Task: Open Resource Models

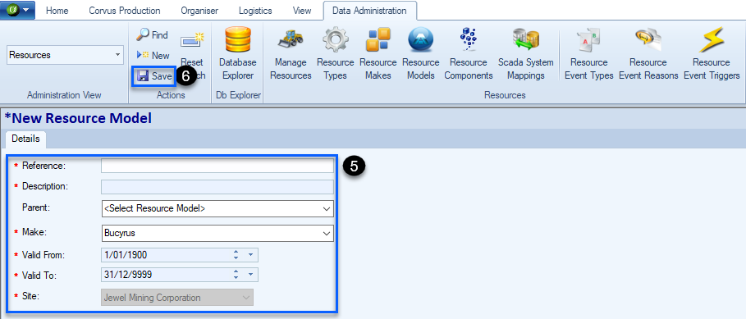Action: point(420,54)
